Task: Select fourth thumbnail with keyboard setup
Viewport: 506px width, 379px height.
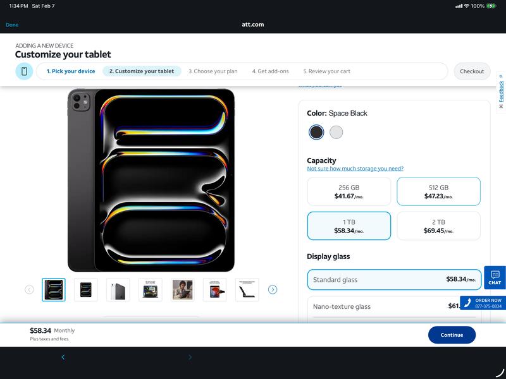Action: click(x=151, y=290)
